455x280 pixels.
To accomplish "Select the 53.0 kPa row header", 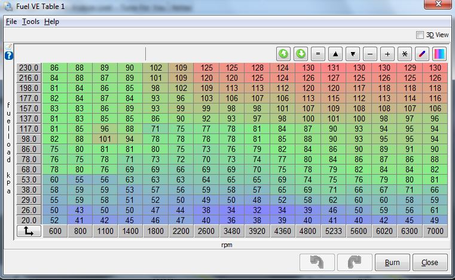I will pyautogui.click(x=29, y=179).
